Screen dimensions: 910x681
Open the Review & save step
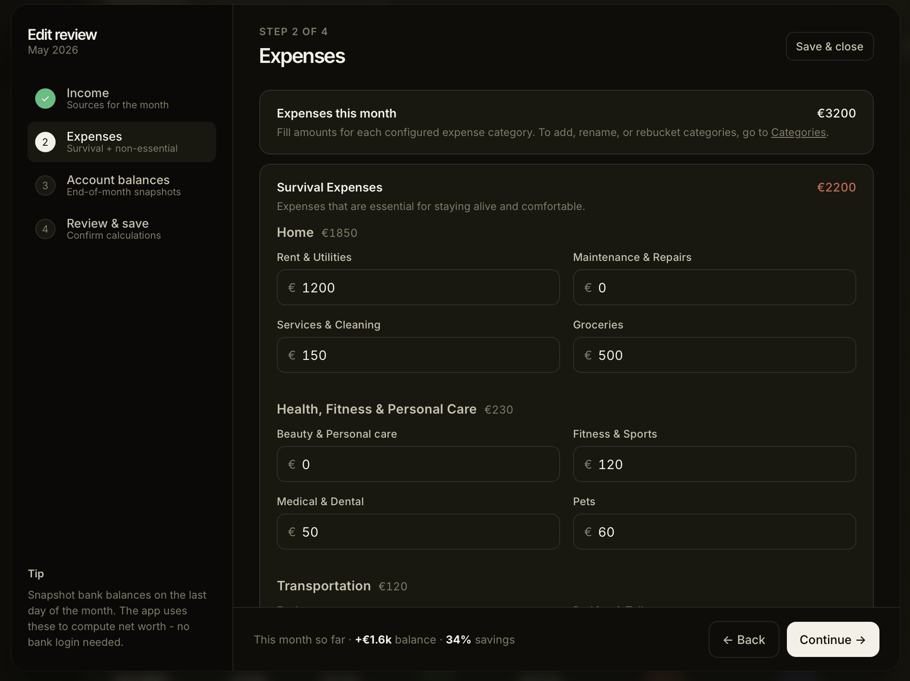(x=122, y=229)
